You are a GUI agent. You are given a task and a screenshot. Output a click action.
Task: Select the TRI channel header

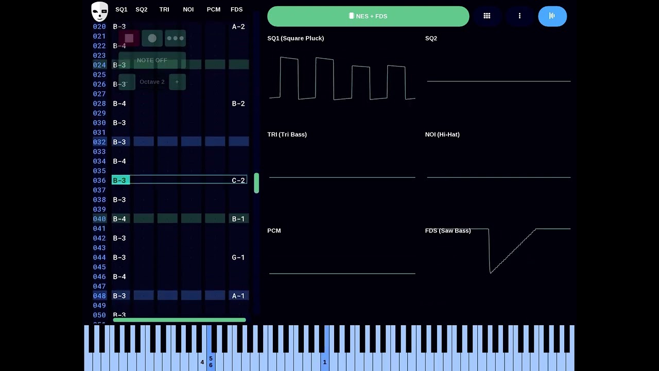click(164, 9)
